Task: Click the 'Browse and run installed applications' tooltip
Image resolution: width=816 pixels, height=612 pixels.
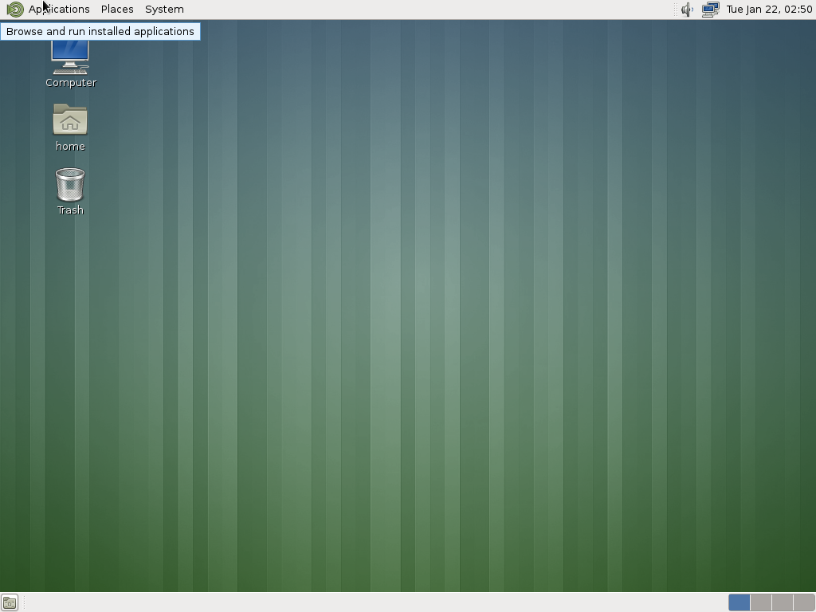Action: click(100, 31)
